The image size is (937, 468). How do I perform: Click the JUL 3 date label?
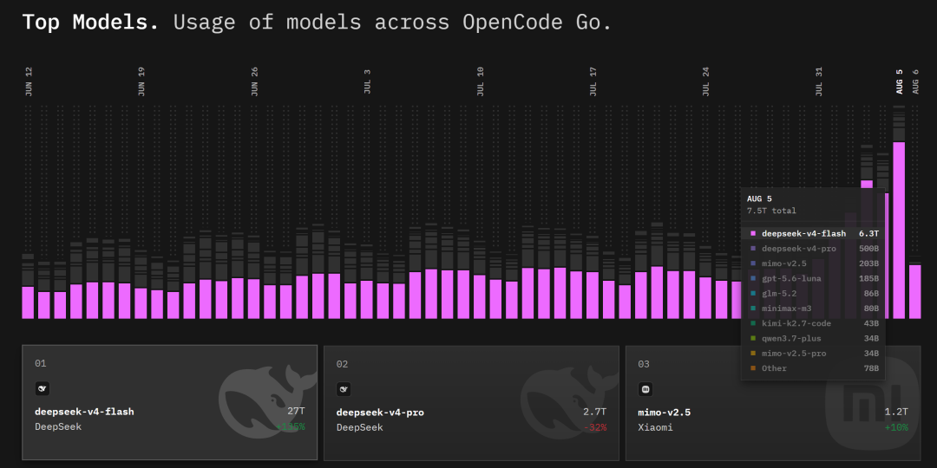click(x=368, y=81)
